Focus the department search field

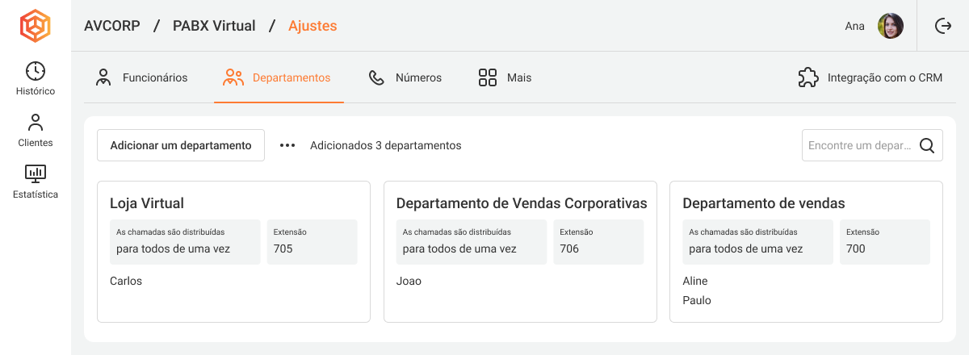(x=859, y=146)
